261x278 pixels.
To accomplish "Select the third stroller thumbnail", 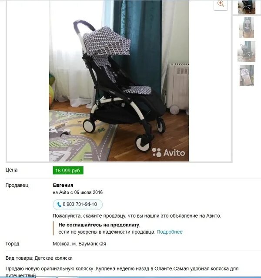I will (247, 51).
